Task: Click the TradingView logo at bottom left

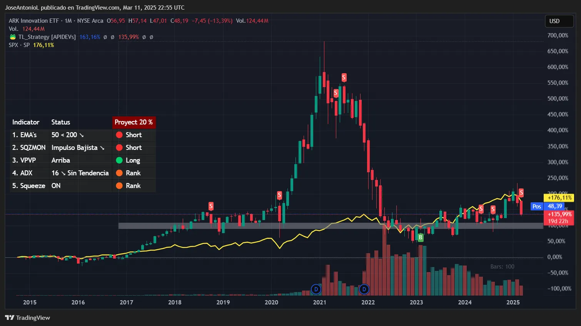Action: click(x=28, y=318)
